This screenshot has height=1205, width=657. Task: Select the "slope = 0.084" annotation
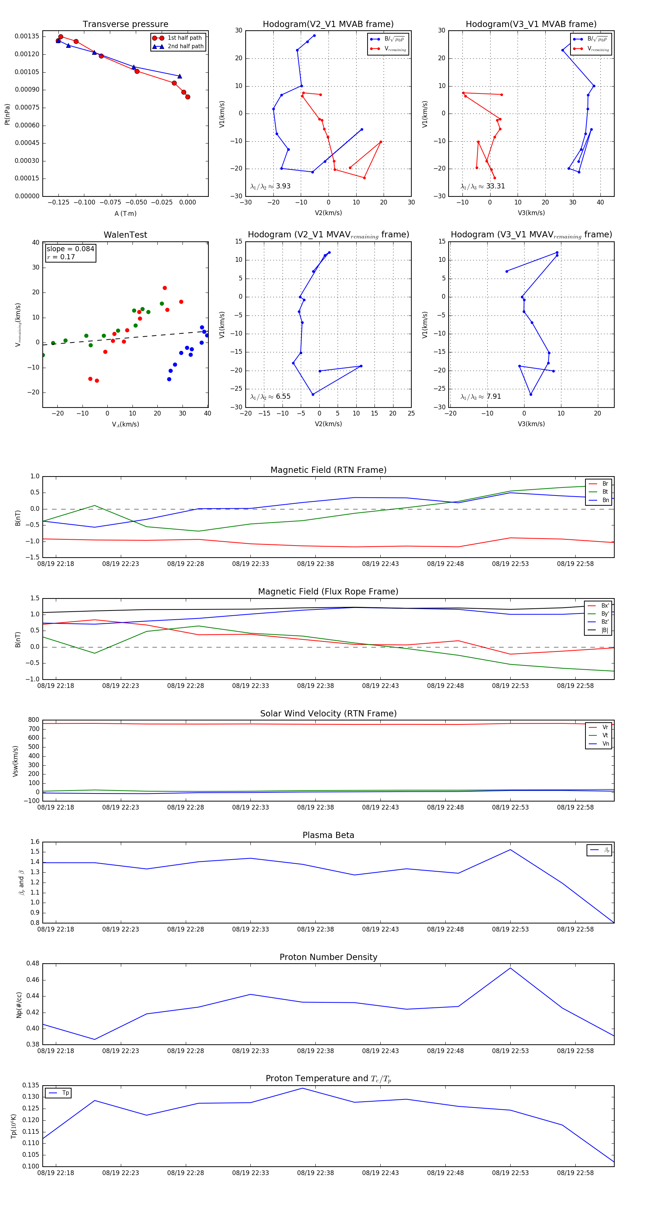pos(70,249)
